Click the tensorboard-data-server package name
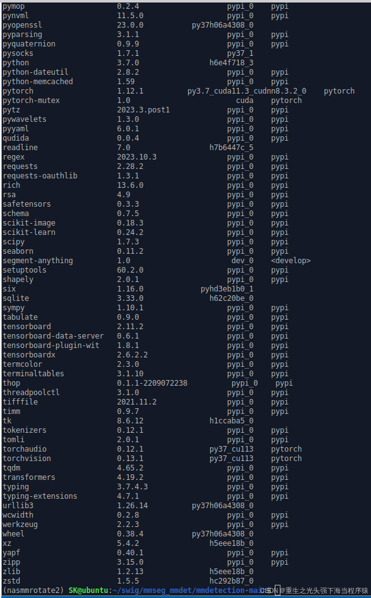 53,336
